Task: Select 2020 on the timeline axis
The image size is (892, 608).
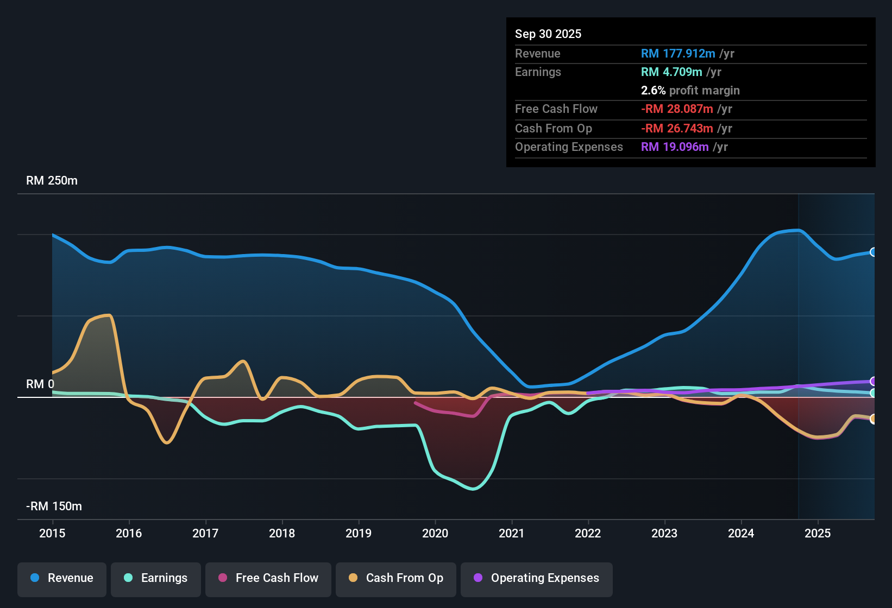Action: pyautogui.click(x=435, y=534)
